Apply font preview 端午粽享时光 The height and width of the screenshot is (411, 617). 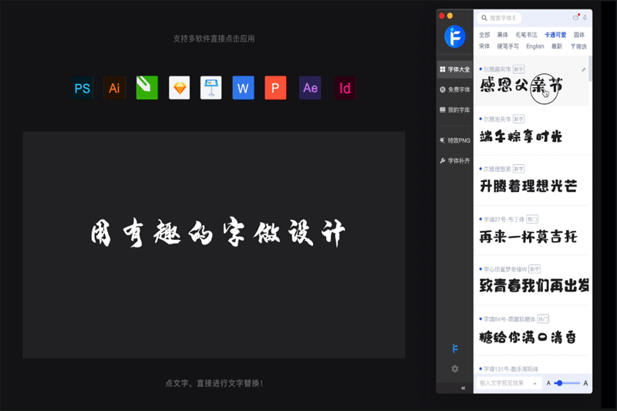[521, 136]
